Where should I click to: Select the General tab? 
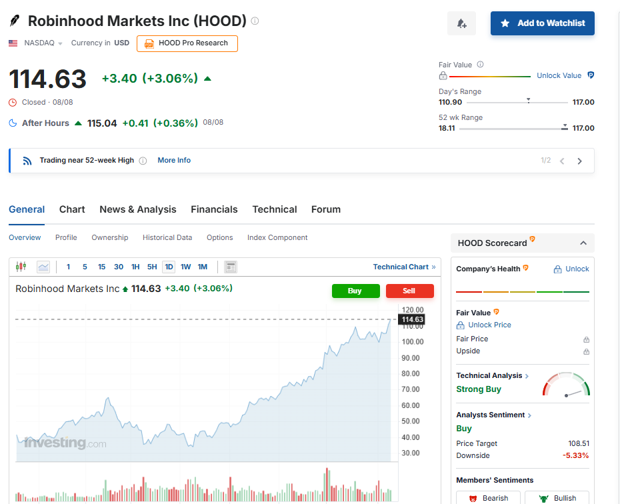27,209
